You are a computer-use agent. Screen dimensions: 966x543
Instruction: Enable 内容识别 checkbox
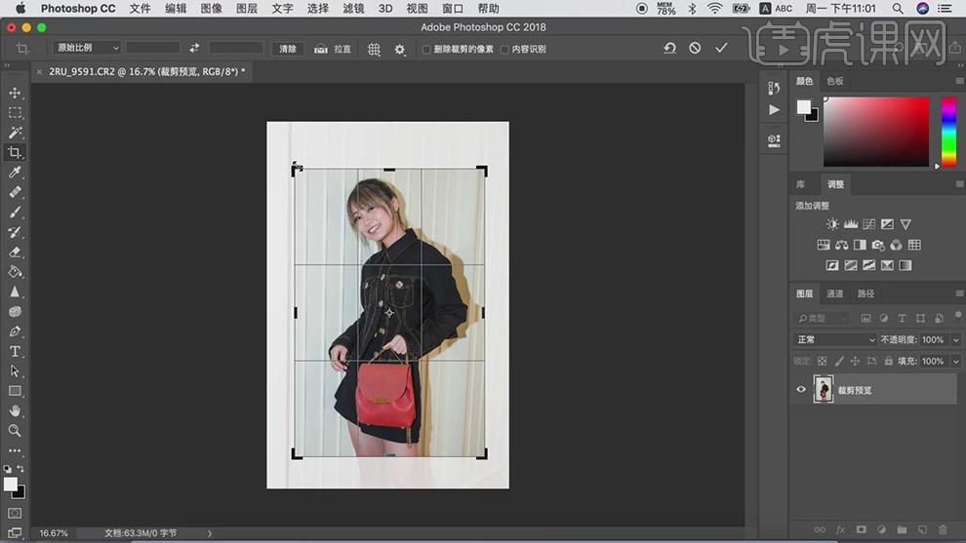pos(504,50)
